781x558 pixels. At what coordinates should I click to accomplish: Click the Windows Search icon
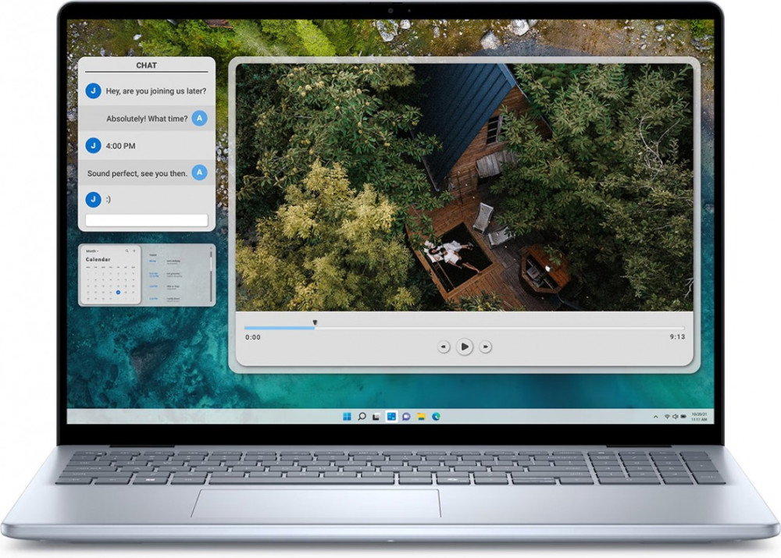(362, 416)
